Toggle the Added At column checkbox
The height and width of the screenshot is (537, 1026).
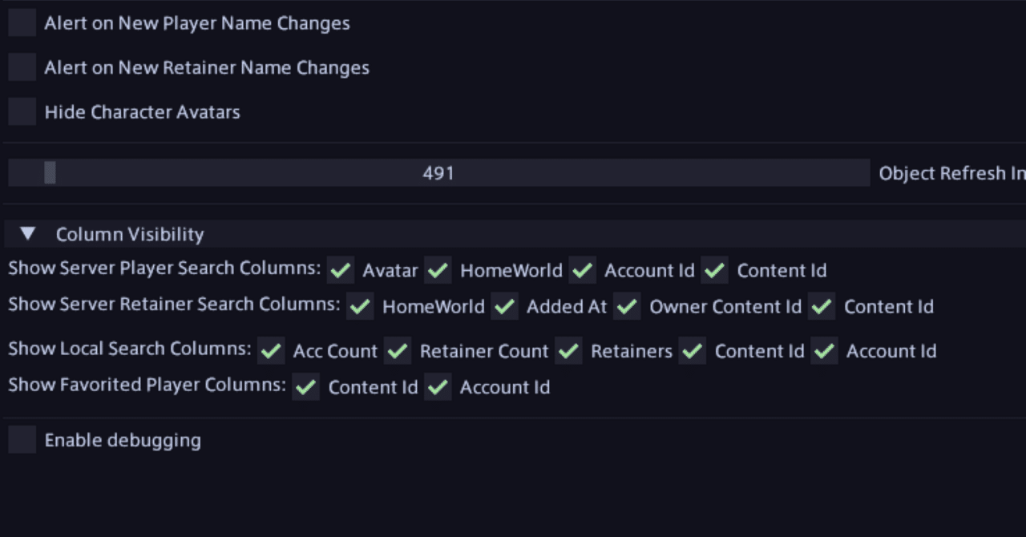505,306
